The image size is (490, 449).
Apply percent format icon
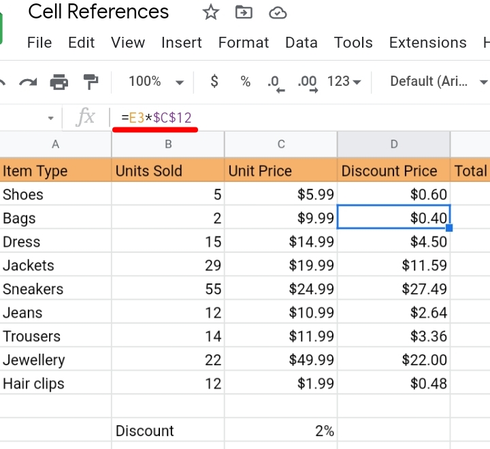(245, 82)
